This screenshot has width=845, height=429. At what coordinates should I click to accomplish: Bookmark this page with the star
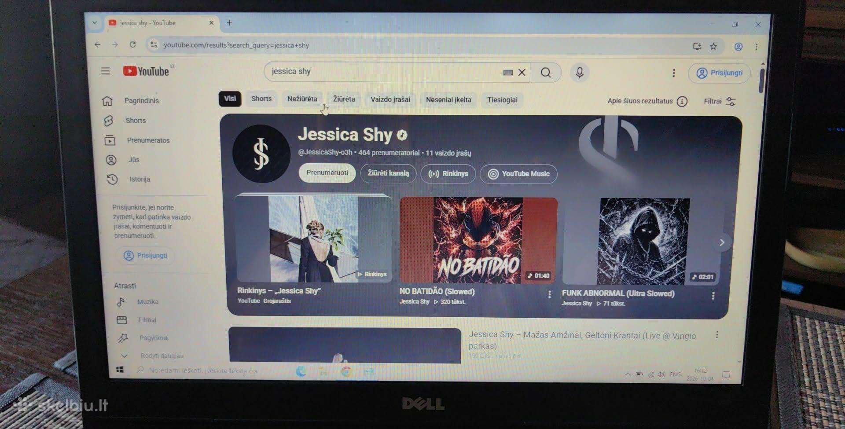pyautogui.click(x=713, y=46)
